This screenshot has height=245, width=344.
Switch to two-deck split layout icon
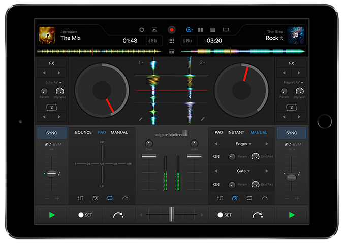click(x=200, y=30)
